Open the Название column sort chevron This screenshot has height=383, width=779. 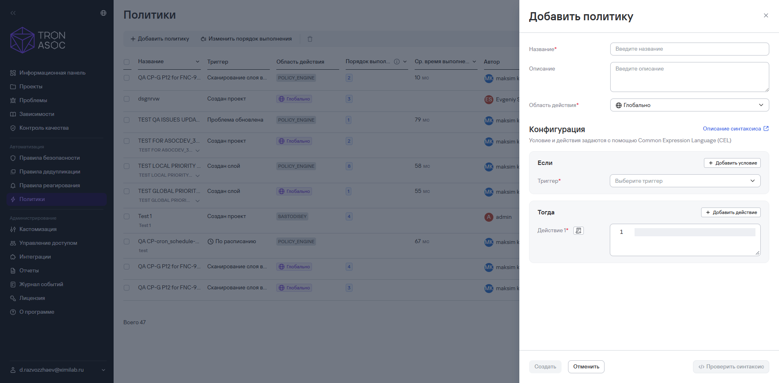tap(198, 62)
